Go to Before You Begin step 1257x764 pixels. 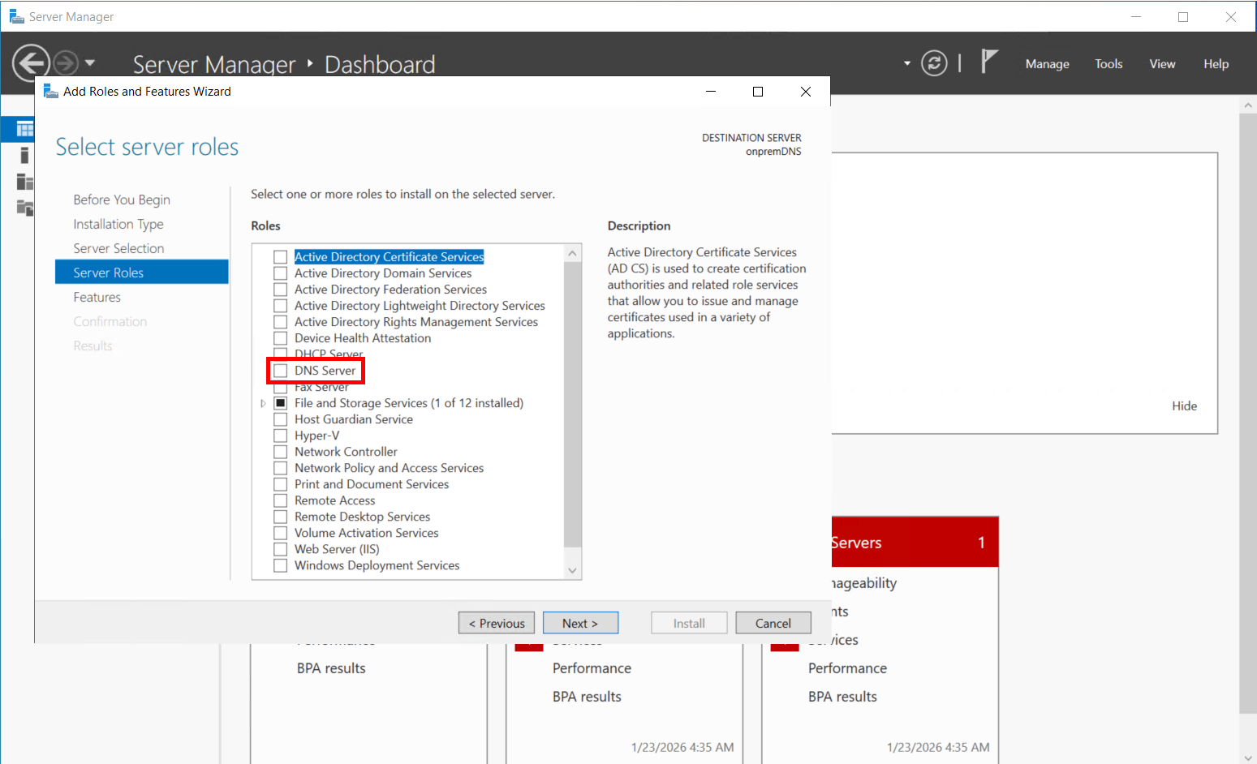tap(122, 200)
